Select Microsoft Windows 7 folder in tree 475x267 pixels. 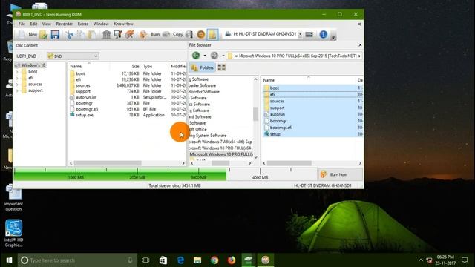(220, 142)
